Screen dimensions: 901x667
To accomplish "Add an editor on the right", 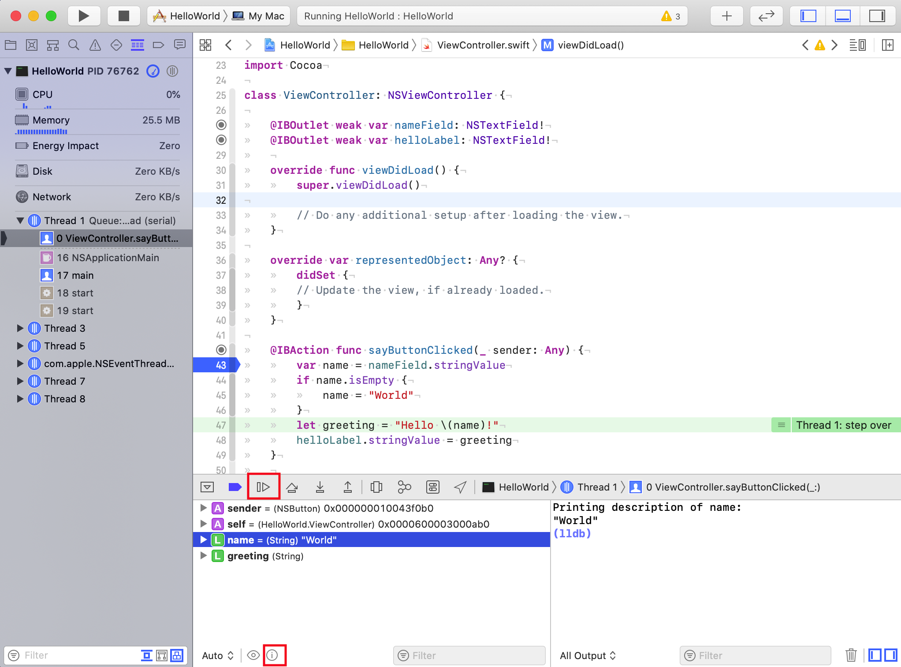I will pos(887,45).
